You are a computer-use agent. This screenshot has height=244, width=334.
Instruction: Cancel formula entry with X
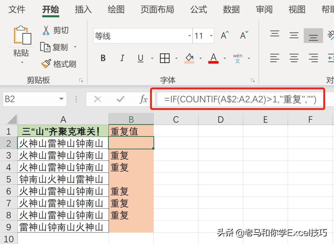[98, 99]
